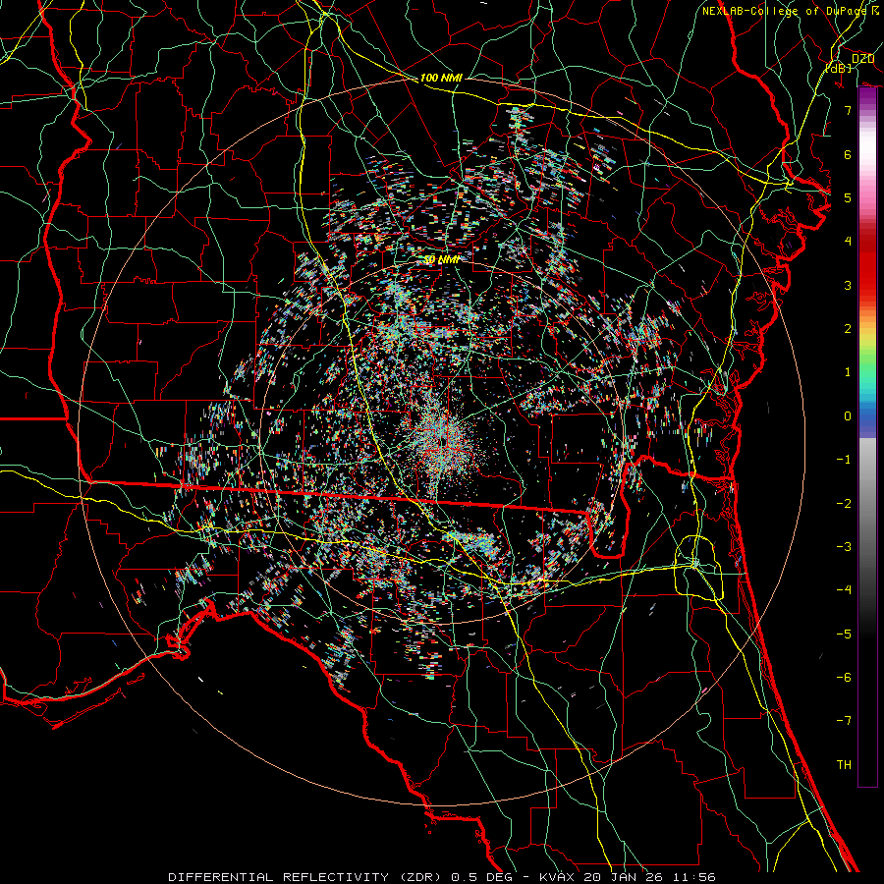Click the scale value -3

[844, 547]
